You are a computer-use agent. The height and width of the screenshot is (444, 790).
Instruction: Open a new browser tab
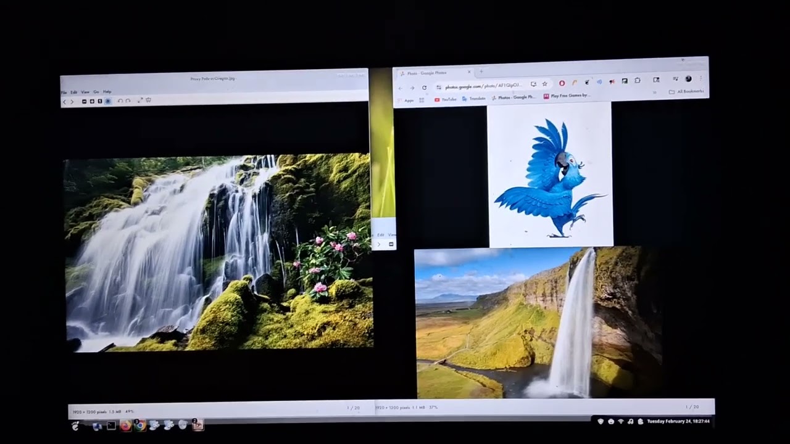(481, 72)
